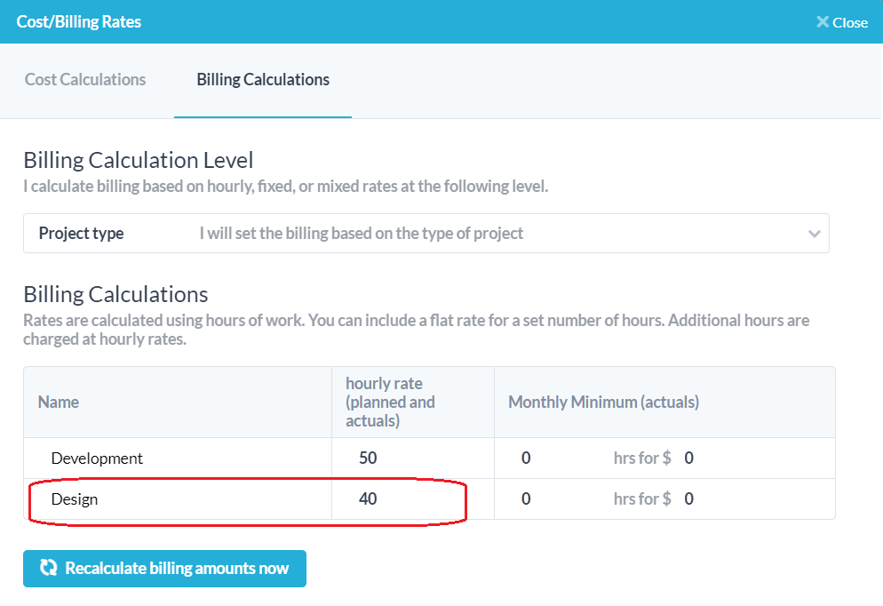
Task: Click the Cost/Billing Rates dialog title
Action: tap(79, 21)
